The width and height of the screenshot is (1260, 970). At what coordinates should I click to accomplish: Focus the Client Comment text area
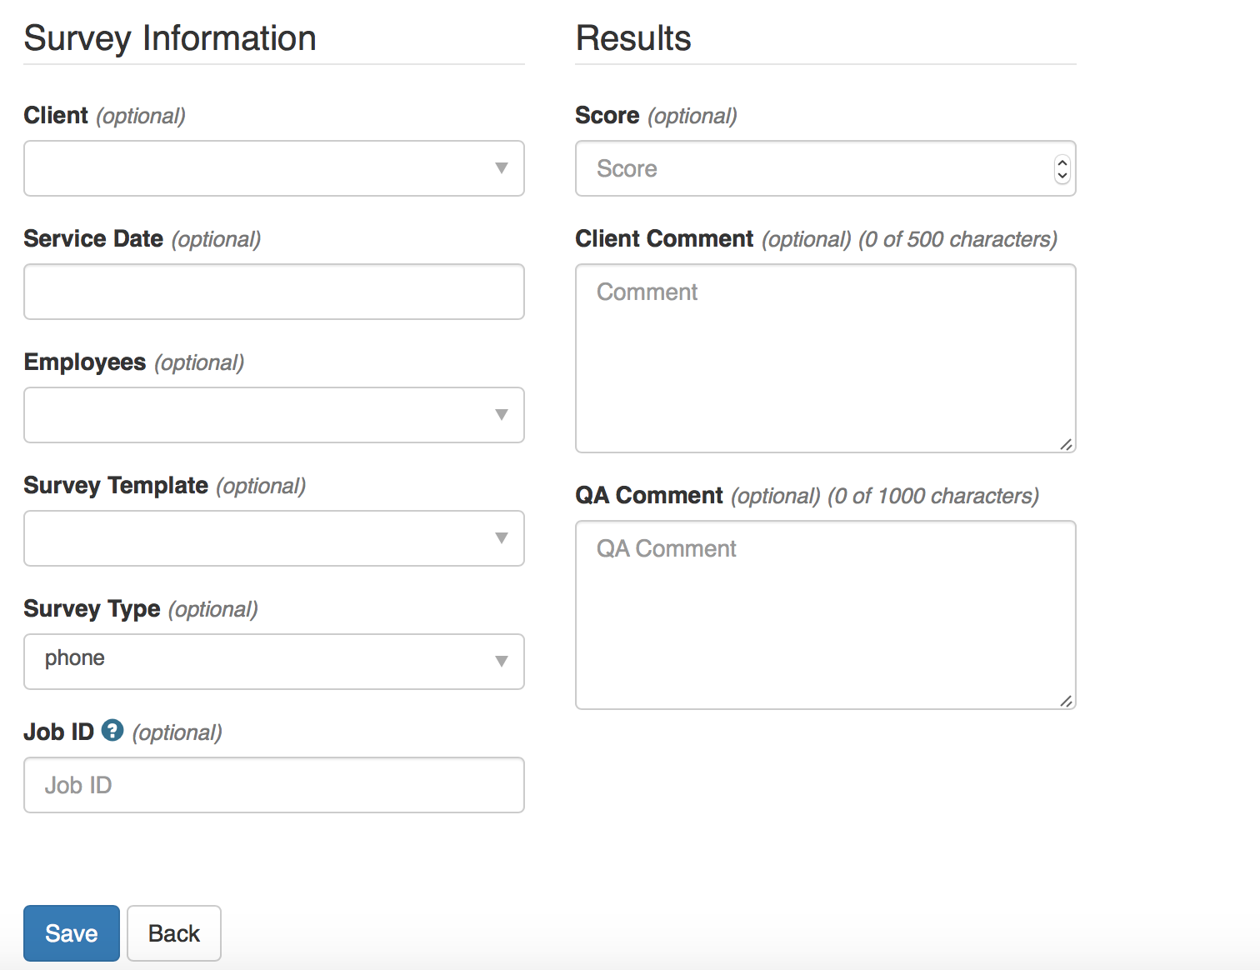click(x=826, y=358)
